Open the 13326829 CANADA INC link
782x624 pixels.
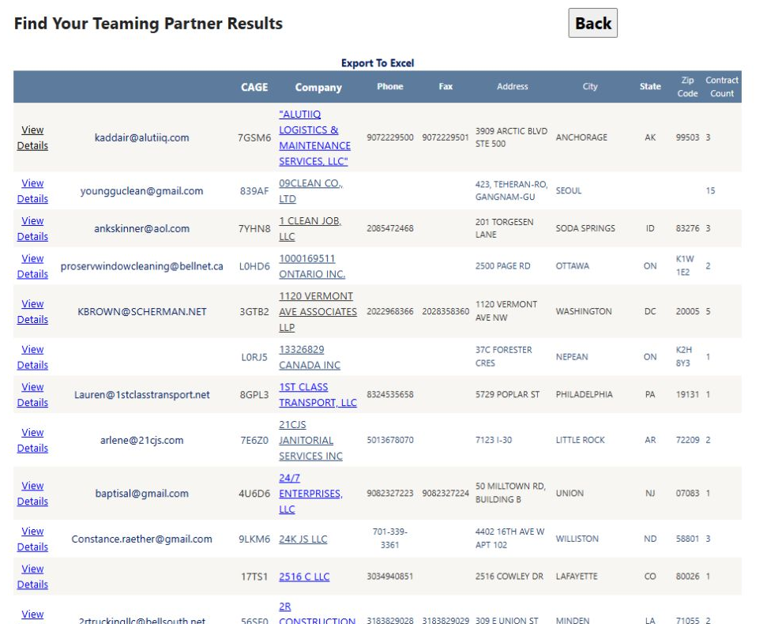click(309, 357)
